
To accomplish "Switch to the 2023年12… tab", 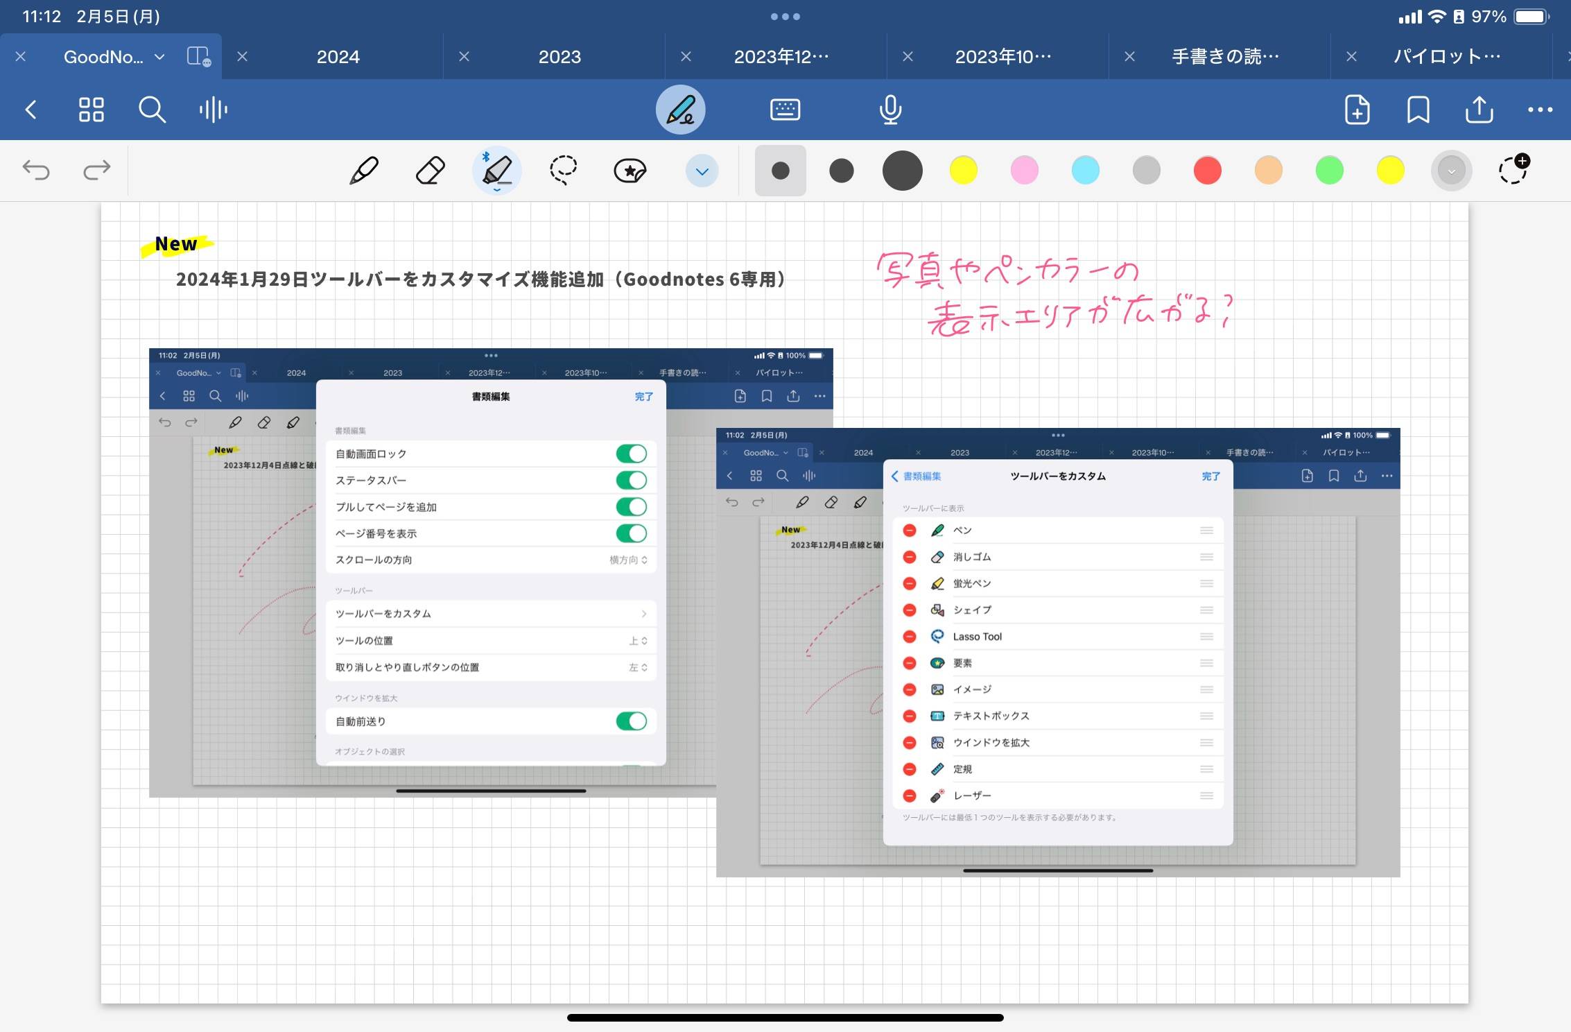I will pyautogui.click(x=782, y=57).
